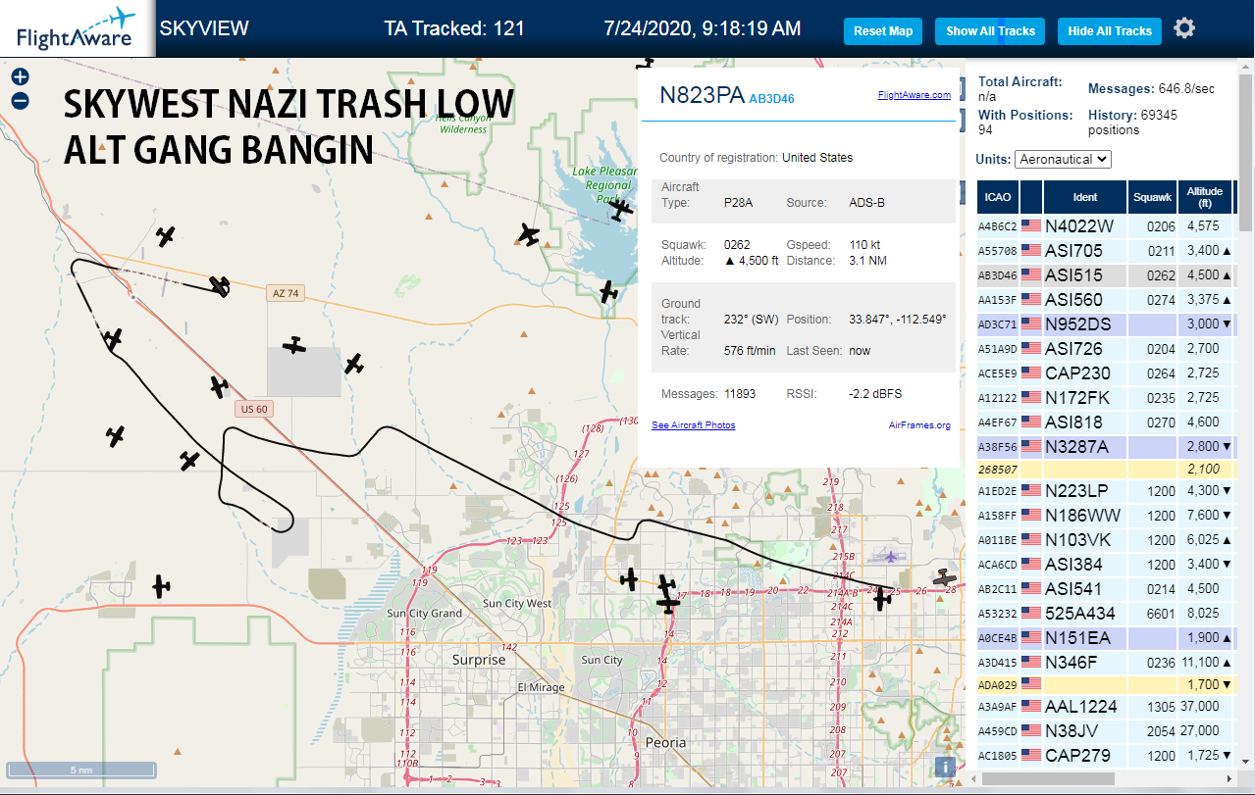Select the N346F row

[1105, 663]
